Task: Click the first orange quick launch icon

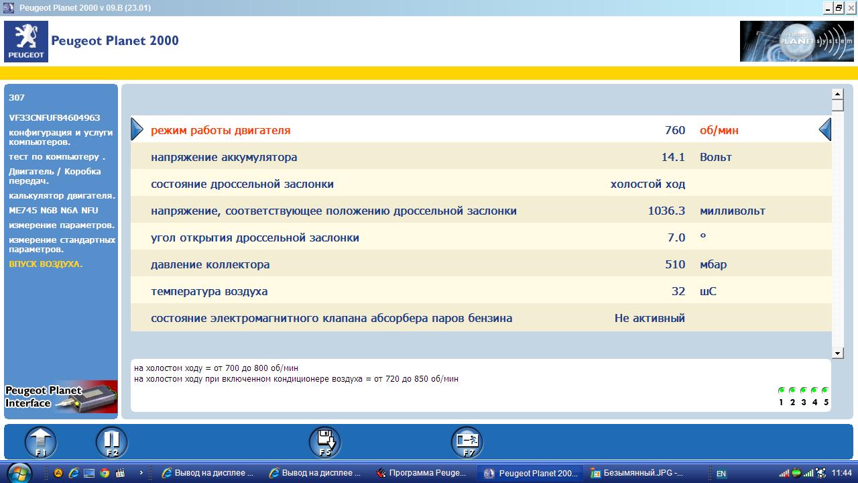Action: pyautogui.click(x=58, y=473)
